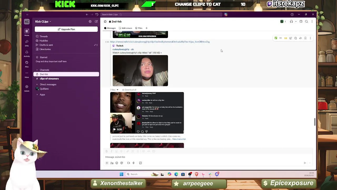Open Slack help question mark icon
Screen dimensions: 337x190
click(292, 14)
